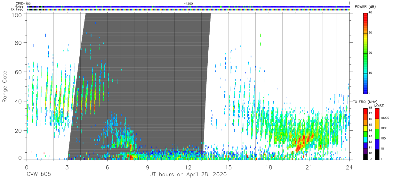
Task: Click the 40 label on the POWER scale
Action: pyautogui.click(x=371, y=12)
